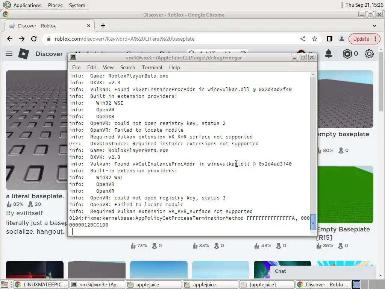Click the clock showing Thu Sep 21
The image size is (385, 289).
click(364, 5)
